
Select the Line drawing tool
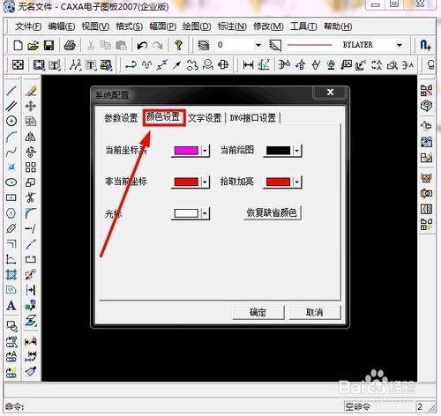coord(11,90)
